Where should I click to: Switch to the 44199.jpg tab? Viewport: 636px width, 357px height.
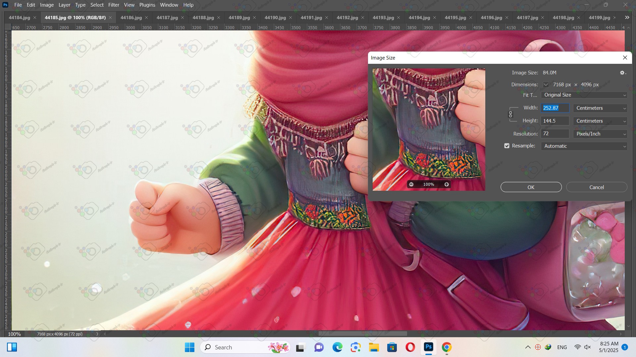tap(599, 18)
